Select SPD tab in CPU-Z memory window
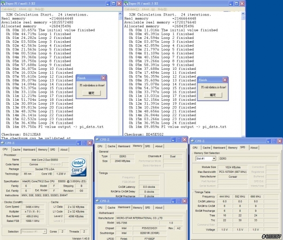Screen dimensions: 283x240 coord(148,146)
